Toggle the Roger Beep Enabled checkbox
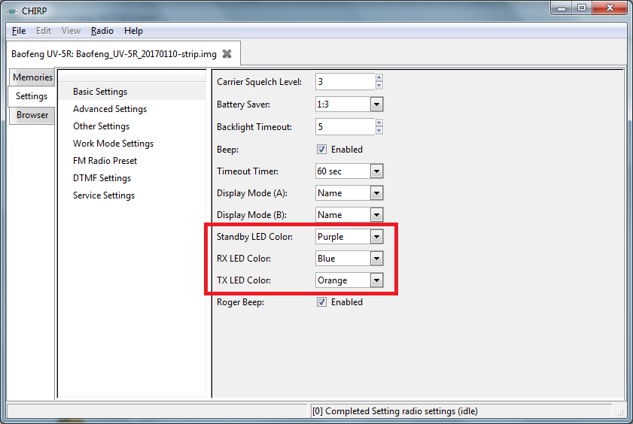Screen dimensions: 633x424 tap(321, 302)
